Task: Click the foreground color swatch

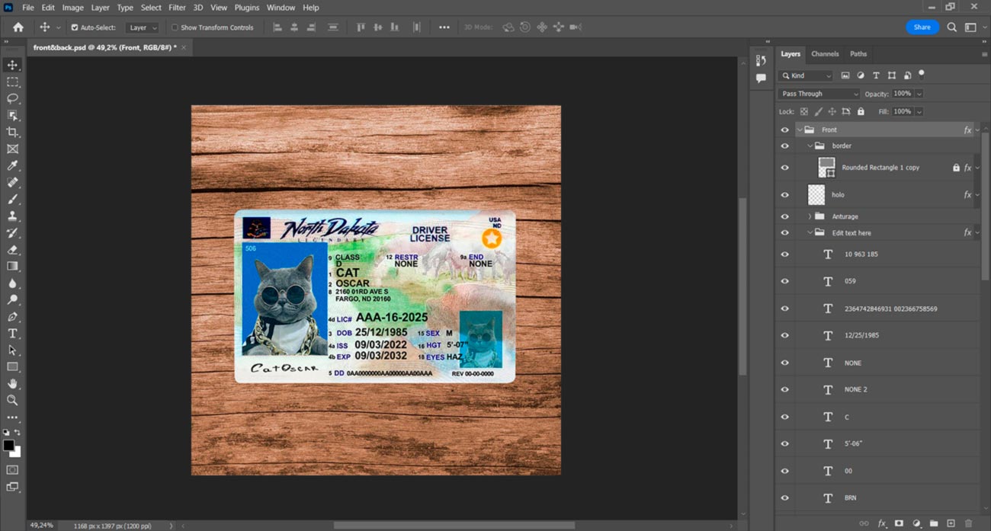Action: tap(8, 445)
